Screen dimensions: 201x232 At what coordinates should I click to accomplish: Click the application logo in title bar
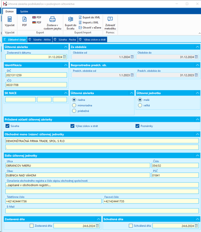(5, 4)
